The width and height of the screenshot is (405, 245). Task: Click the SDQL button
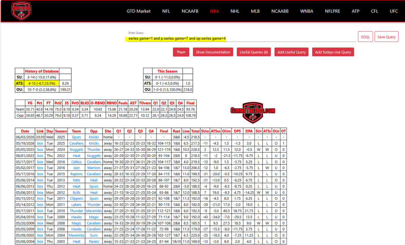[366, 36]
